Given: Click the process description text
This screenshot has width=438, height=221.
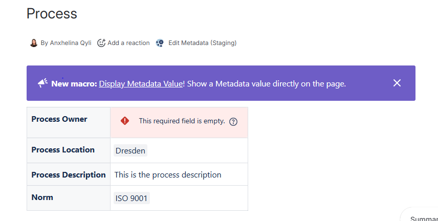Looking at the screenshot, I should tap(168, 174).
